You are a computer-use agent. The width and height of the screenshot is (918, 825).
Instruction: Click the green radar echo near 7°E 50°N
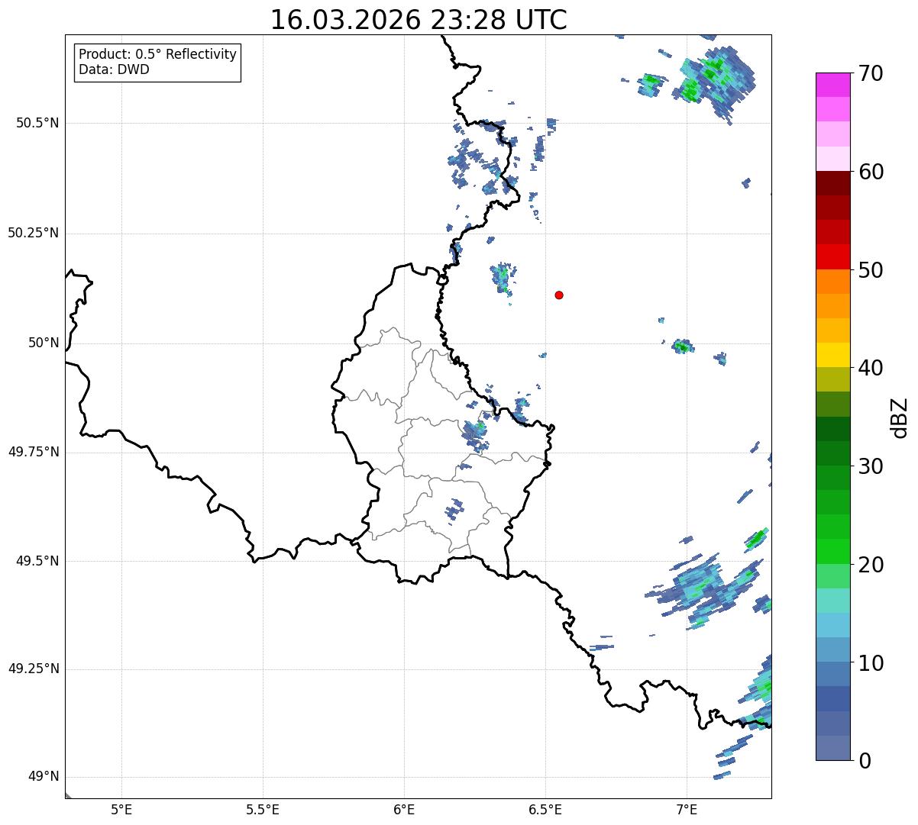(x=682, y=346)
